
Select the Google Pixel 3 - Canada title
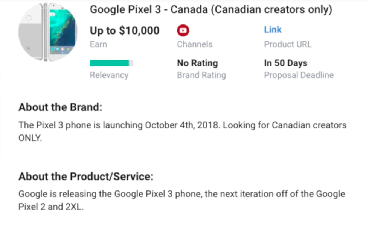(x=211, y=10)
